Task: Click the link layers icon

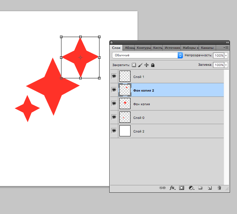Action: [x=162, y=188]
